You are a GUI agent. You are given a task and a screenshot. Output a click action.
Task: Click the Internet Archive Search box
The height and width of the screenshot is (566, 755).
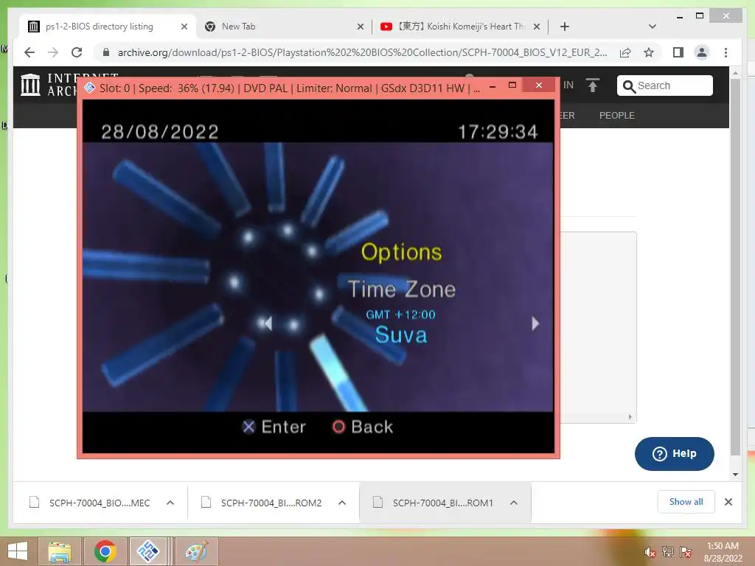coord(664,85)
